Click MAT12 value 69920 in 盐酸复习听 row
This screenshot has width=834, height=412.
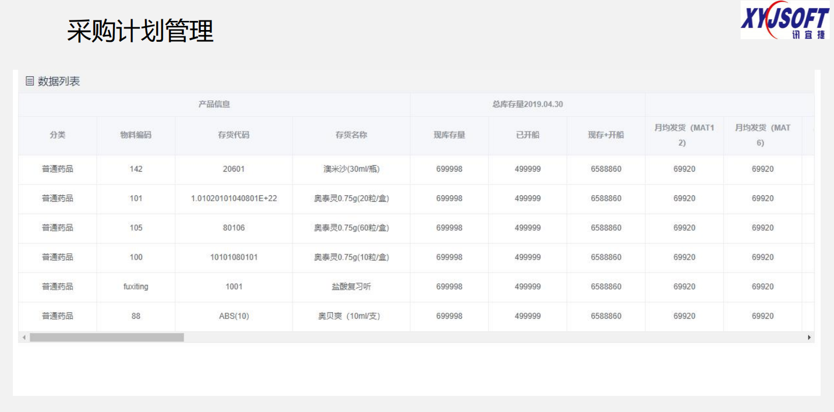click(684, 287)
